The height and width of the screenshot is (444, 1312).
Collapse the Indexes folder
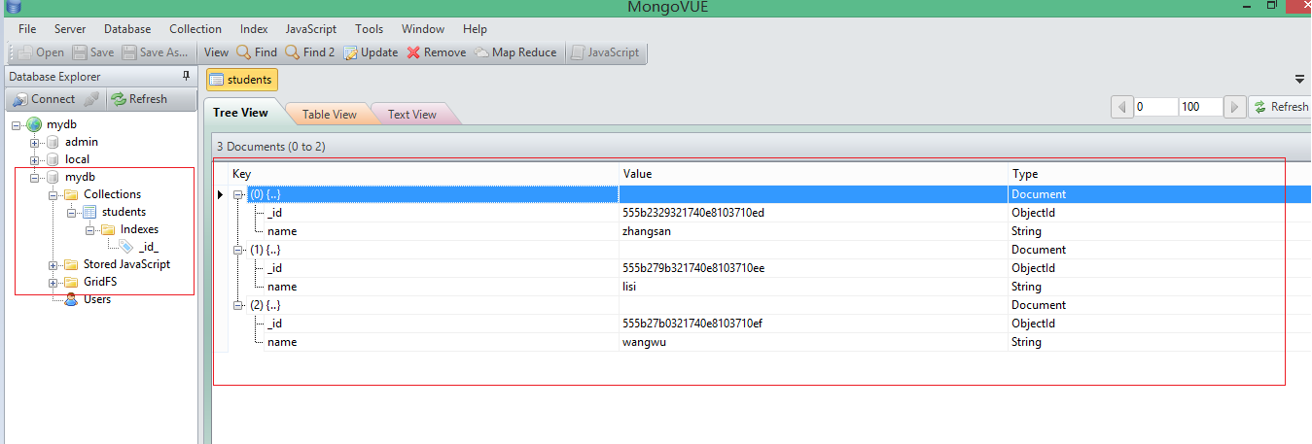(90, 229)
